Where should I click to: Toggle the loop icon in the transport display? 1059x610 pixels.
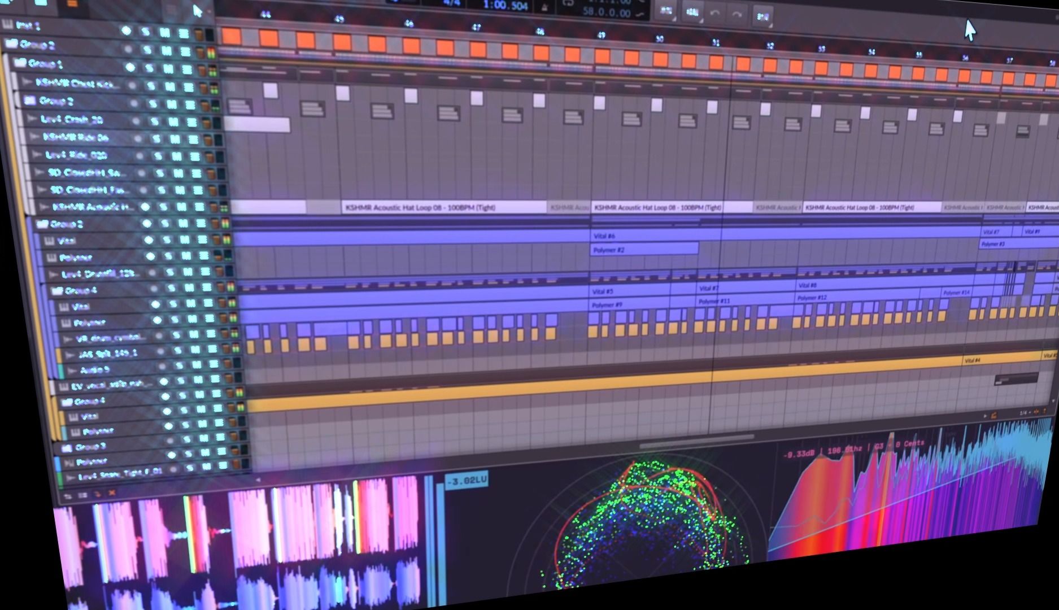[569, 2]
